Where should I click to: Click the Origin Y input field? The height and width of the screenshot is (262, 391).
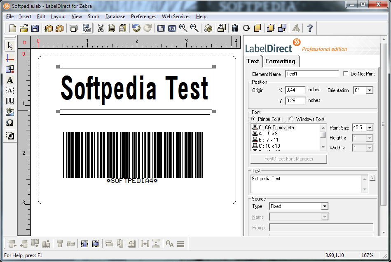[295, 101]
